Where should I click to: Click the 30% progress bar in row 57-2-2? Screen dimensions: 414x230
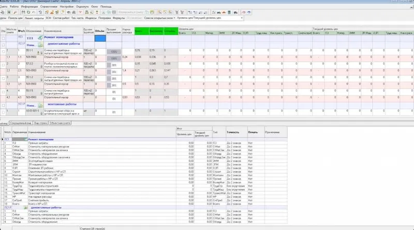(x=114, y=65)
